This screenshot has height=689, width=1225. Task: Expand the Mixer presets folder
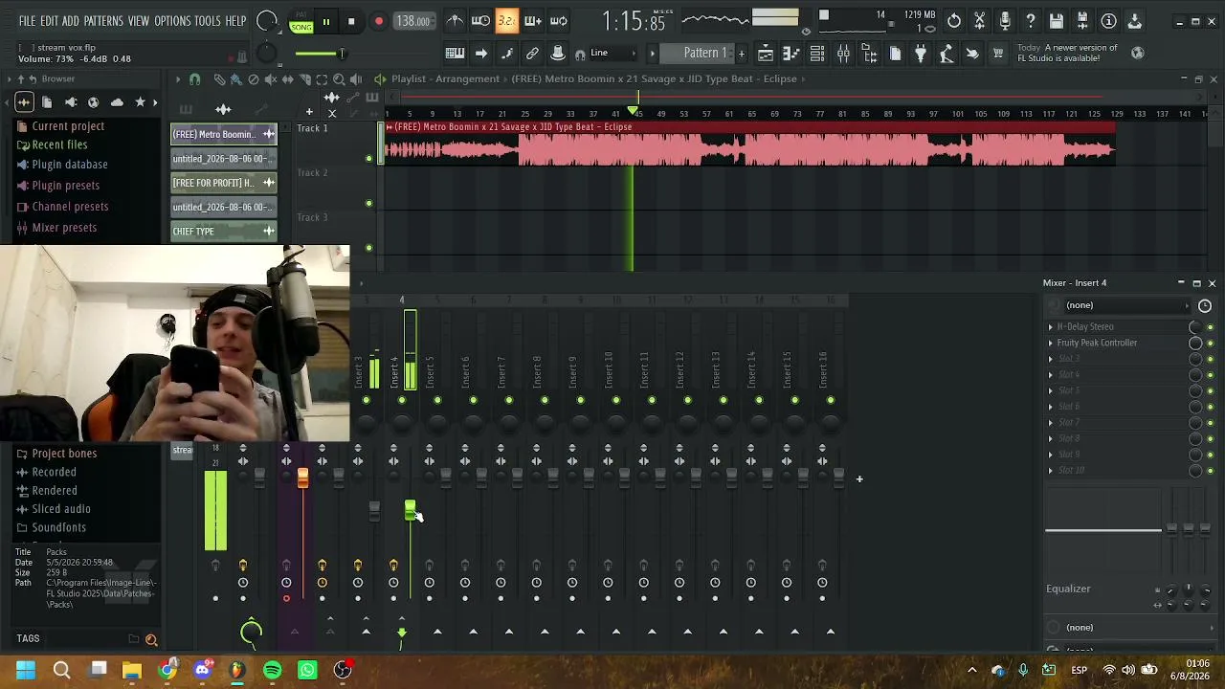click(64, 228)
